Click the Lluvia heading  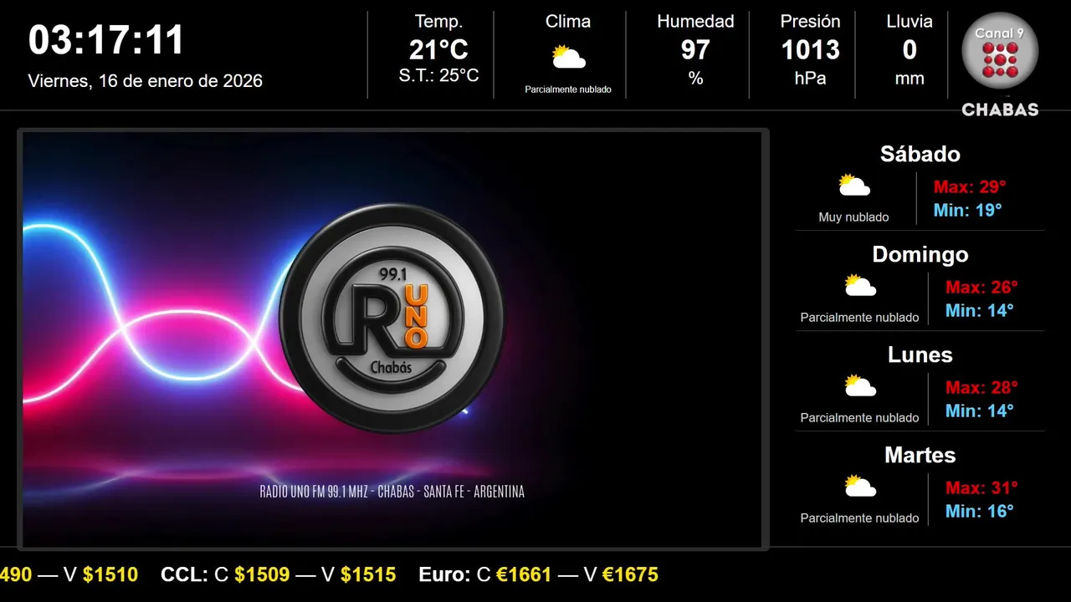pyautogui.click(x=910, y=22)
